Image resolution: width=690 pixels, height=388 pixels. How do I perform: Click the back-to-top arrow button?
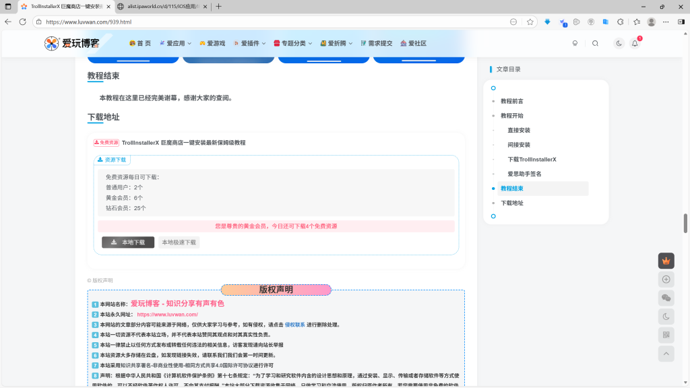[x=666, y=354]
